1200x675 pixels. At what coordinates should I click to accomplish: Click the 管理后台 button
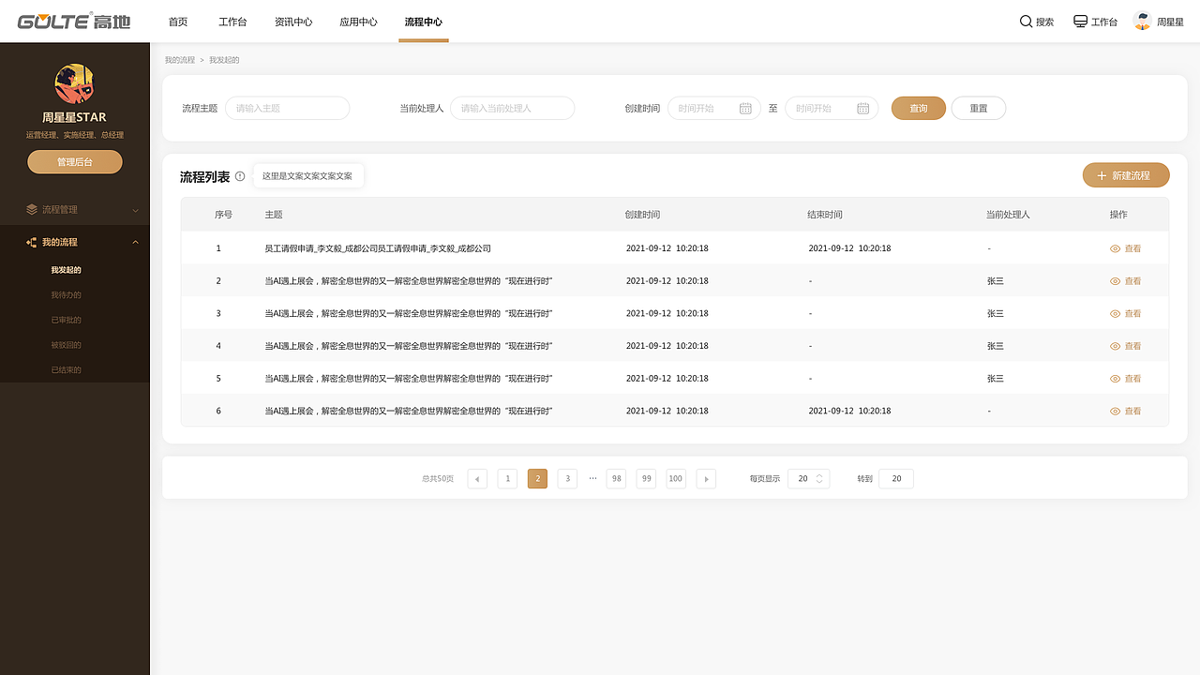coord(75,162)
